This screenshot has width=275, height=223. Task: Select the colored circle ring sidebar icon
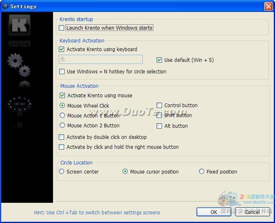(19, 105)
